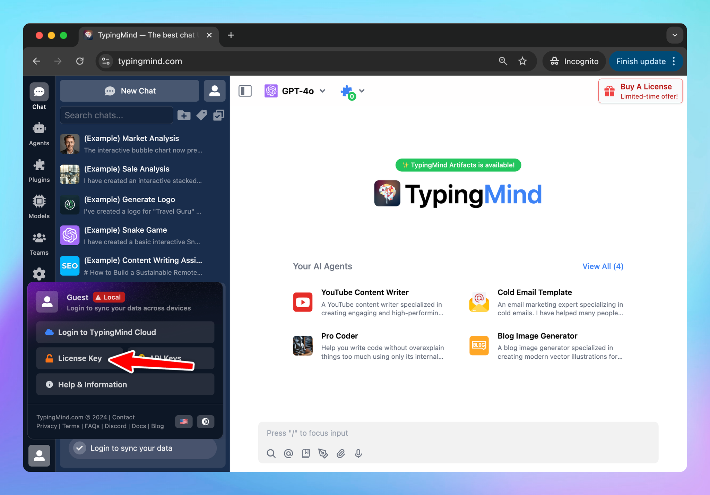
Task: Open the tab search dropdown arrow
Action: click(x=675, y=35)
